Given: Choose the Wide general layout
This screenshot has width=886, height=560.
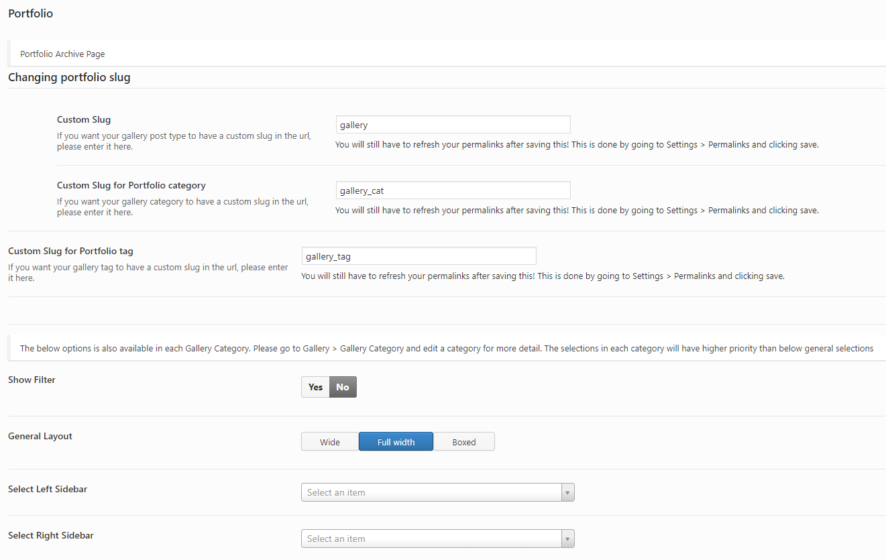Looking at the screenshot, I should tap(330, 442).
